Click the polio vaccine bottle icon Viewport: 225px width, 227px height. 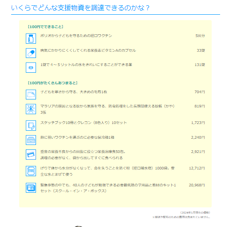[x=31, y=38]
